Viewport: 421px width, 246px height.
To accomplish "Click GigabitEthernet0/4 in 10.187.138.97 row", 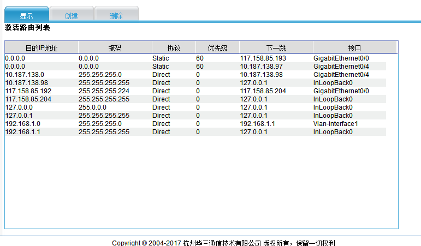I will (x=341, y=66).
